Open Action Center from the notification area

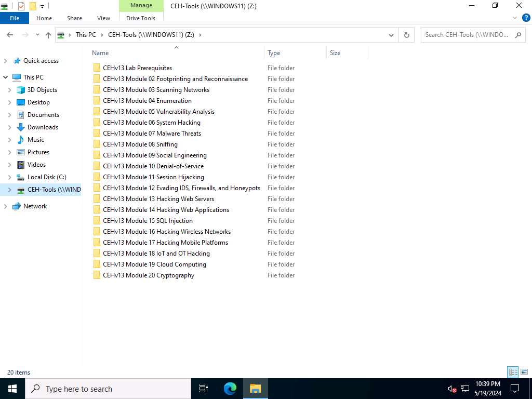[x=515, y=389]
